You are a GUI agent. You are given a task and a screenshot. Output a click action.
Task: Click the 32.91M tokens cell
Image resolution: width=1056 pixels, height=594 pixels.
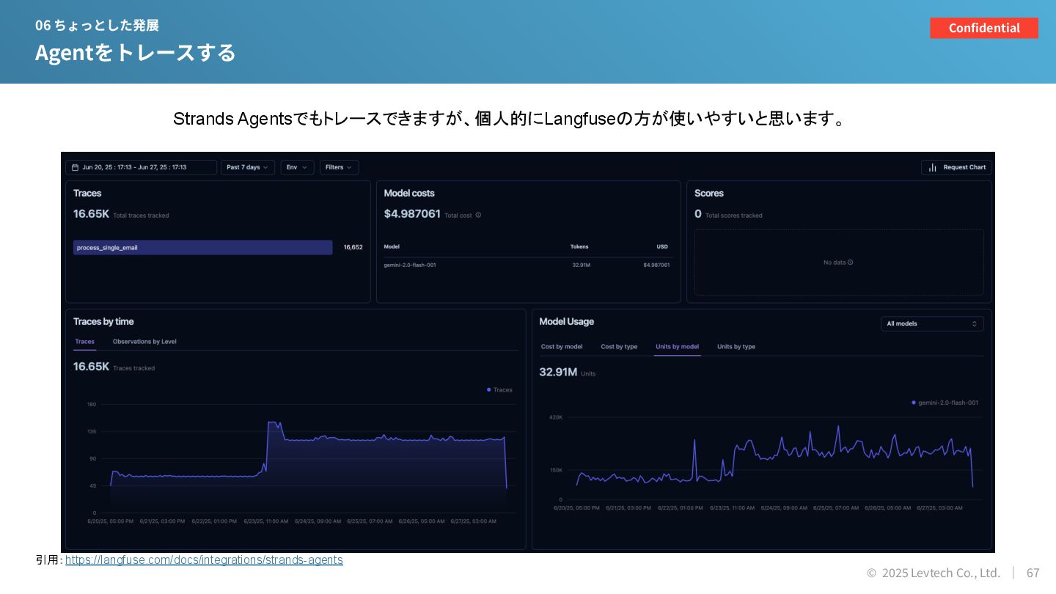pyautogui.click(x=582, y=265)
